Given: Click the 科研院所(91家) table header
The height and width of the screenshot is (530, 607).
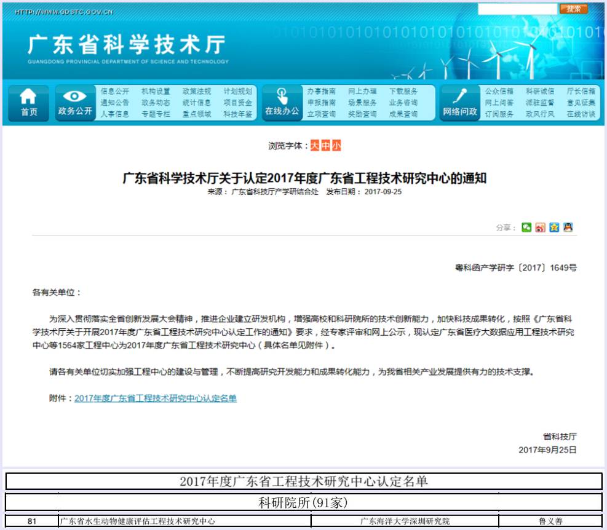Looking at the screenshot, I should point(303,502).
